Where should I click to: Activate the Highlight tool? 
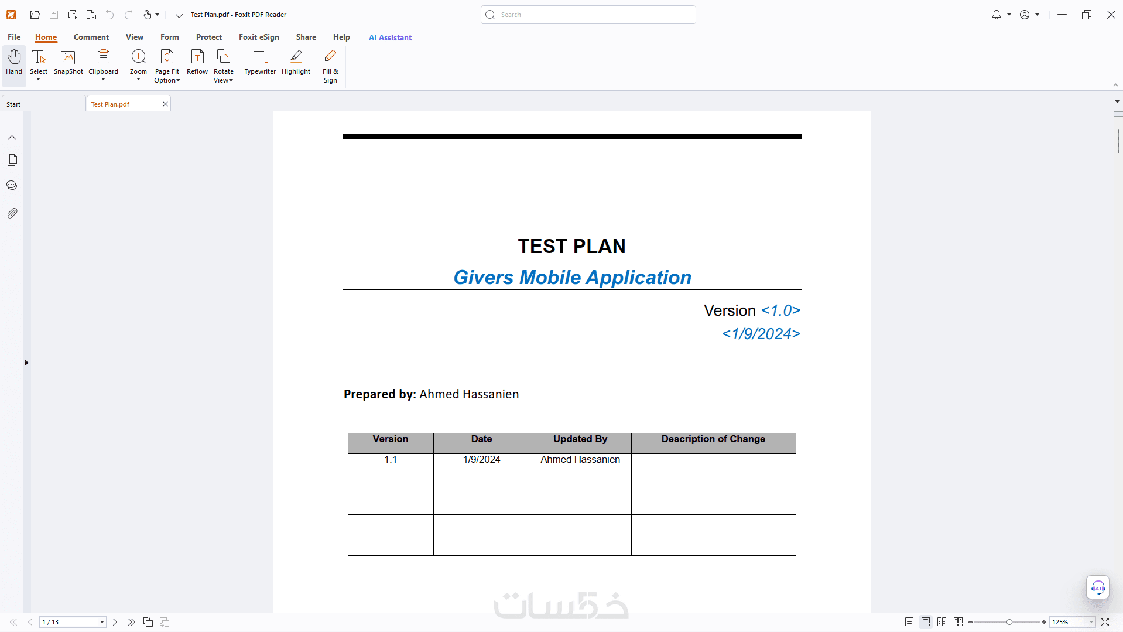(296, 63)
